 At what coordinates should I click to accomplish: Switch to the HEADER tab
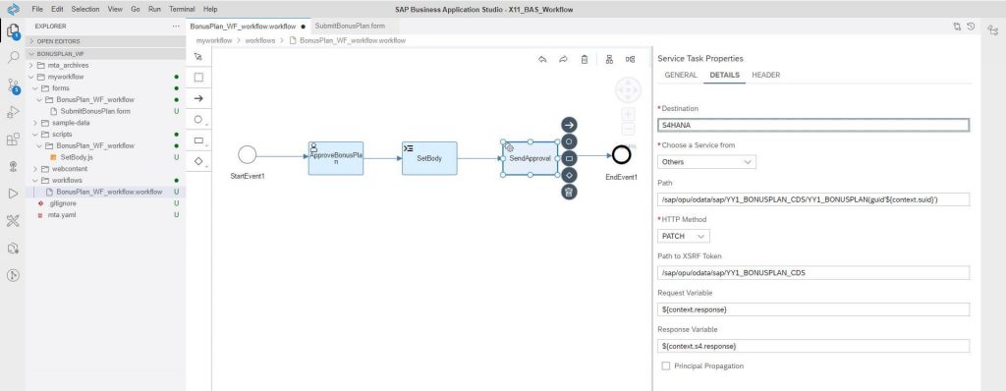[x=766, y=75]
